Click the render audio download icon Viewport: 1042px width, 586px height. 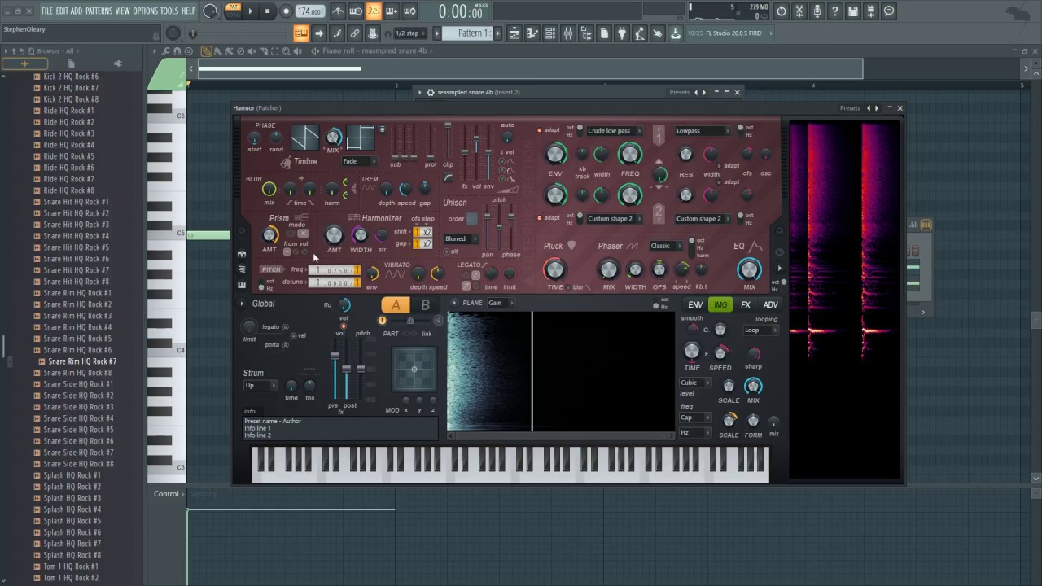point(675,33)
